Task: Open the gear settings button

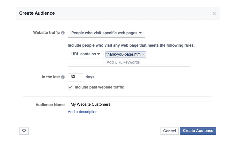Action: (x=24, y=131)
